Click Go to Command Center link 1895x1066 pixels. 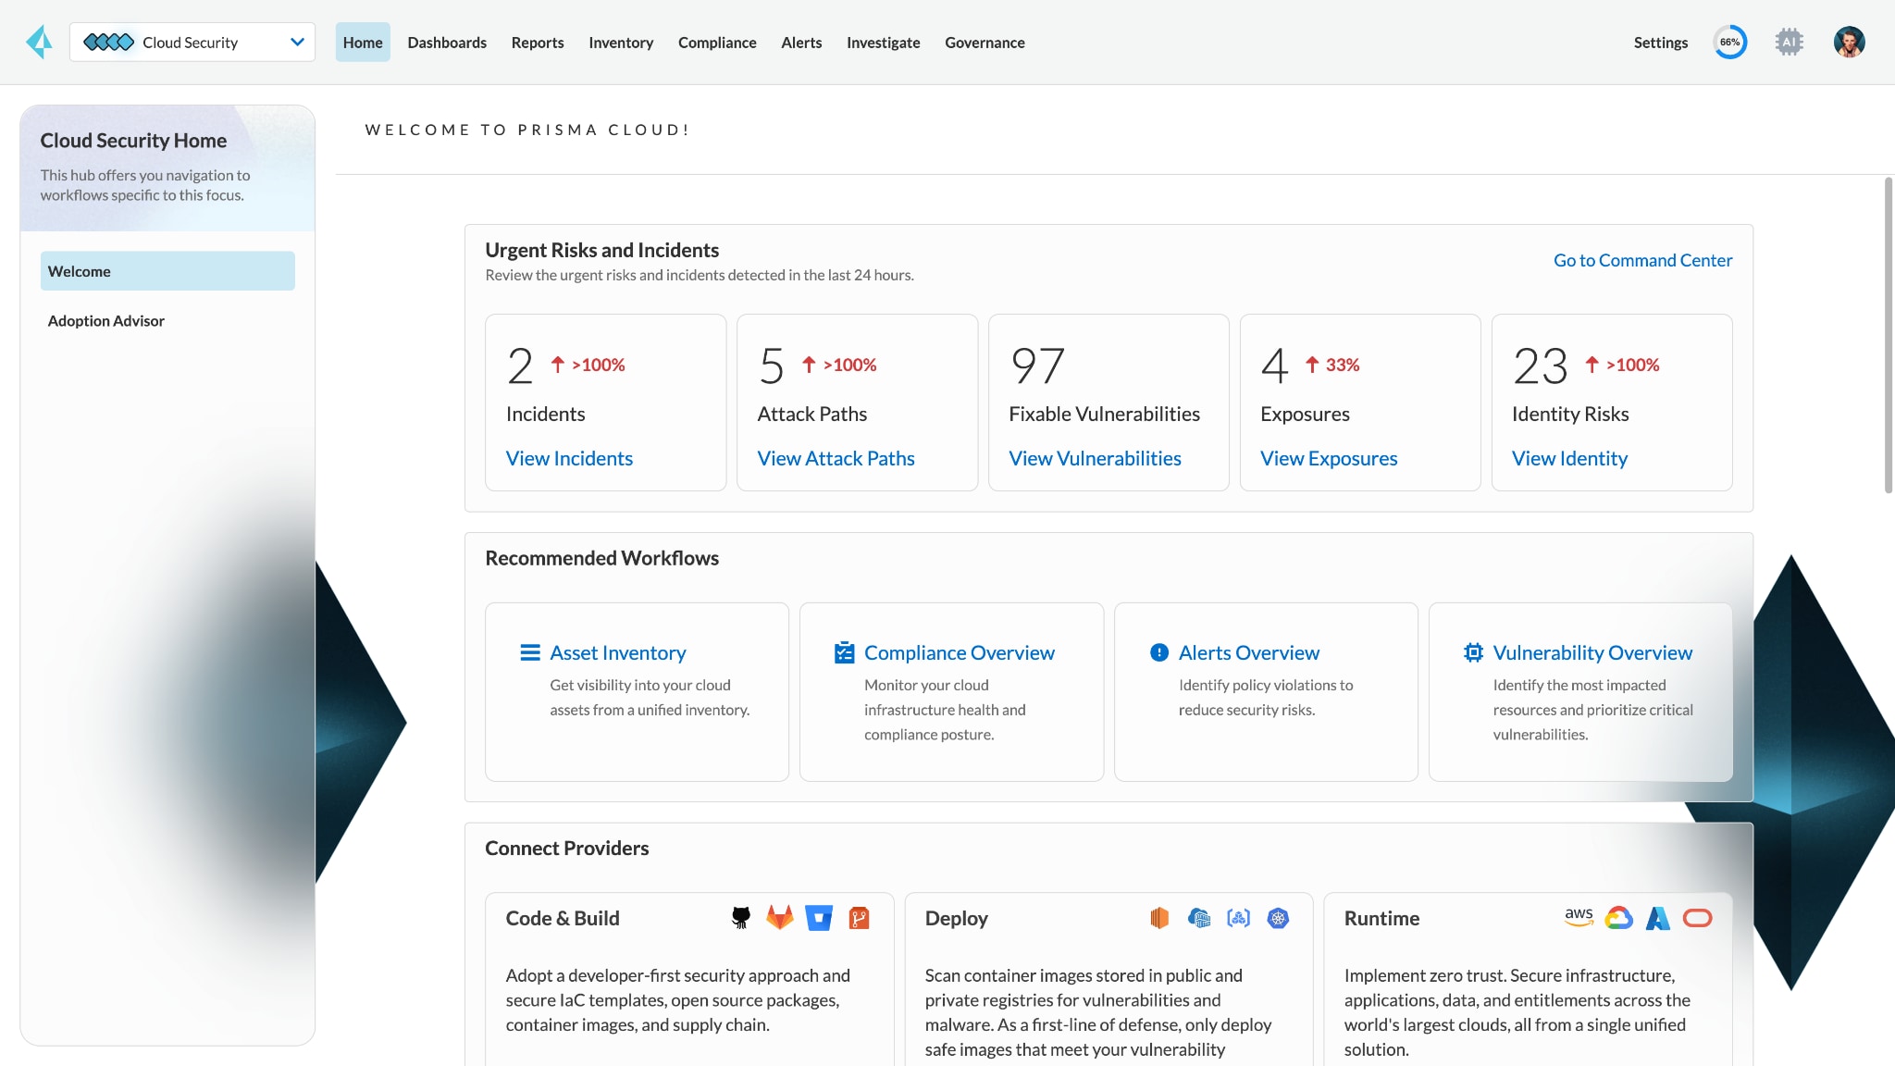point(1642,260)
